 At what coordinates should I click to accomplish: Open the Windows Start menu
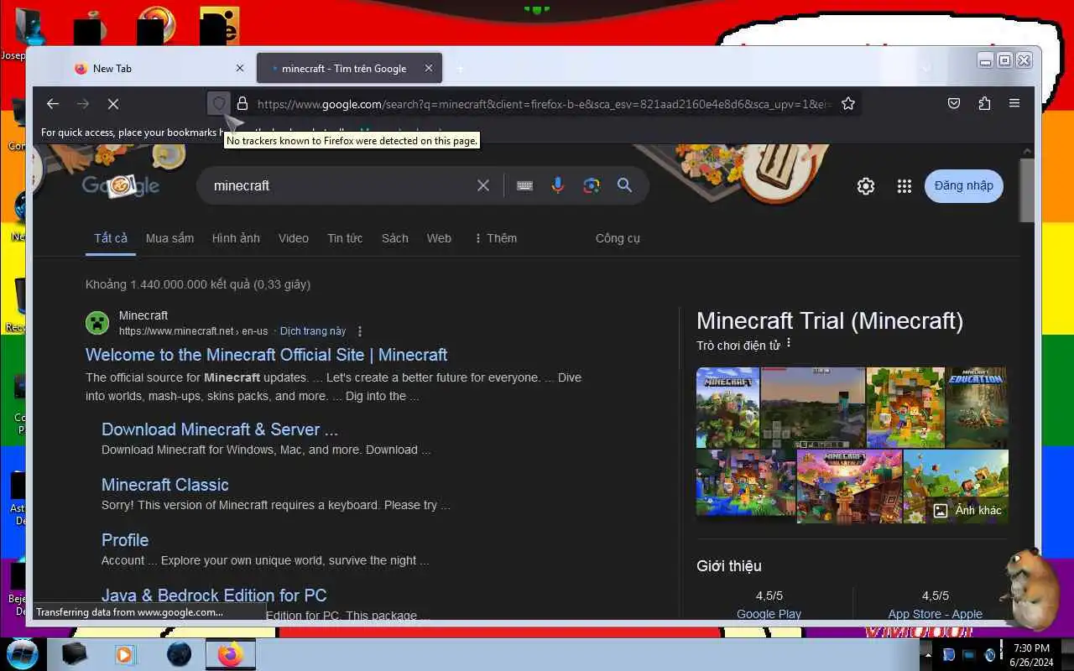[22, 653]
